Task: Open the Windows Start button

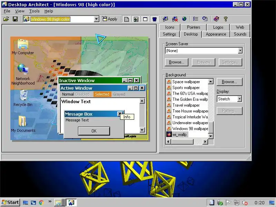Action: pyautogui.click(x=10, y=203)
